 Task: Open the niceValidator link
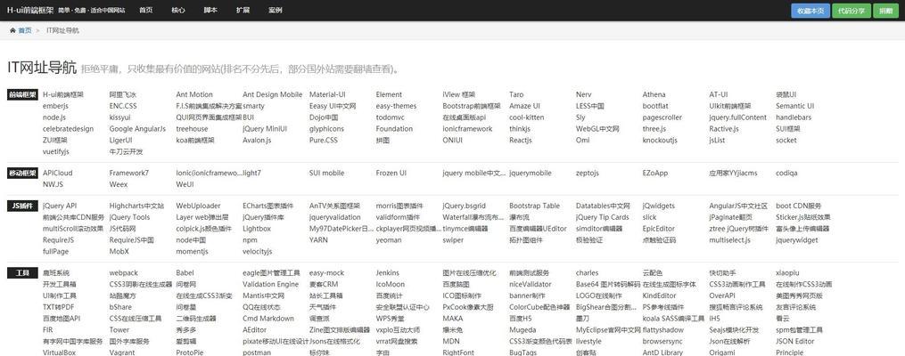pos(530,285)
